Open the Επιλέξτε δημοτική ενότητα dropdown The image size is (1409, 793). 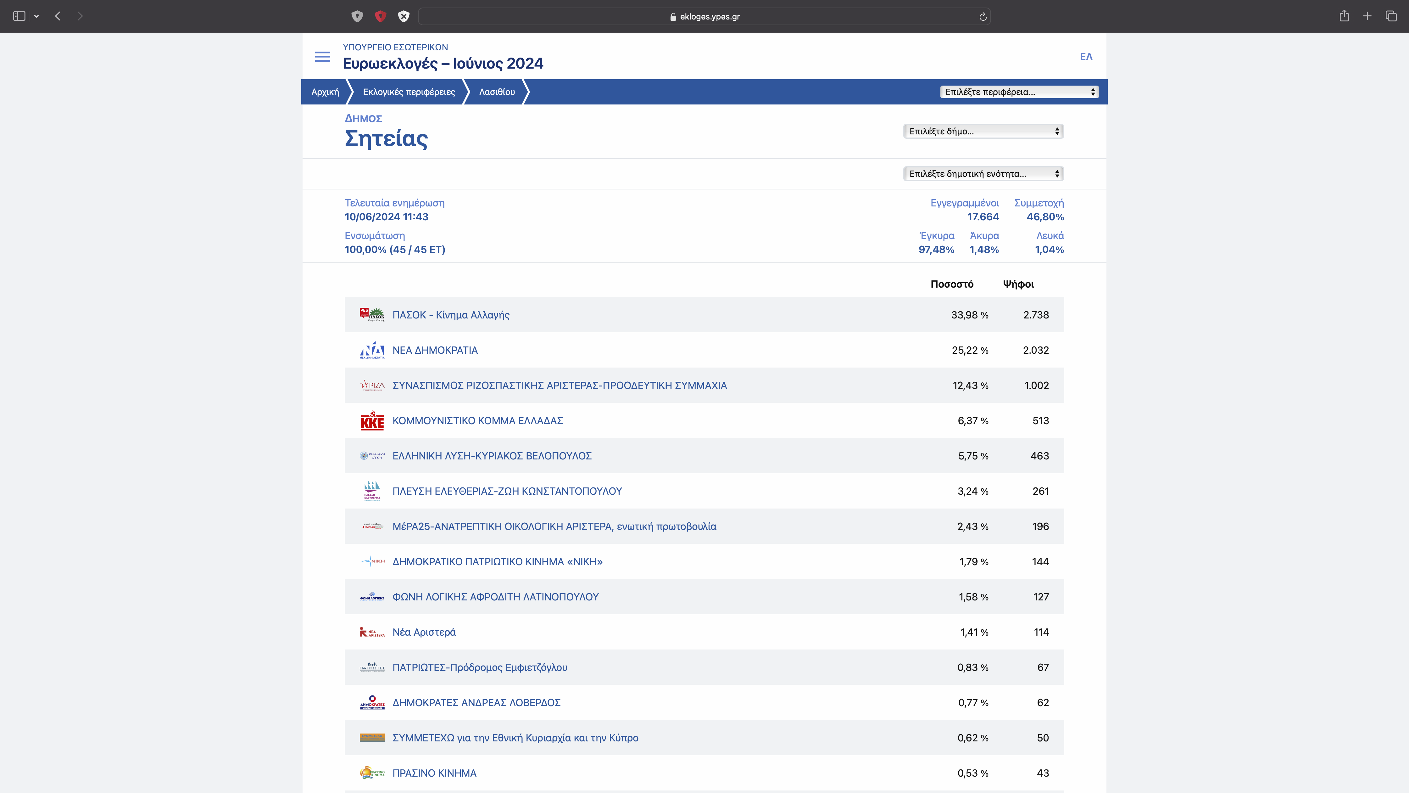coord(983,173)
